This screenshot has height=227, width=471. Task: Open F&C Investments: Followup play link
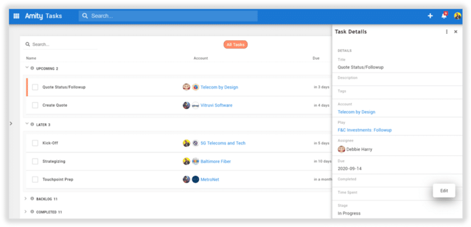pos(365,130)
